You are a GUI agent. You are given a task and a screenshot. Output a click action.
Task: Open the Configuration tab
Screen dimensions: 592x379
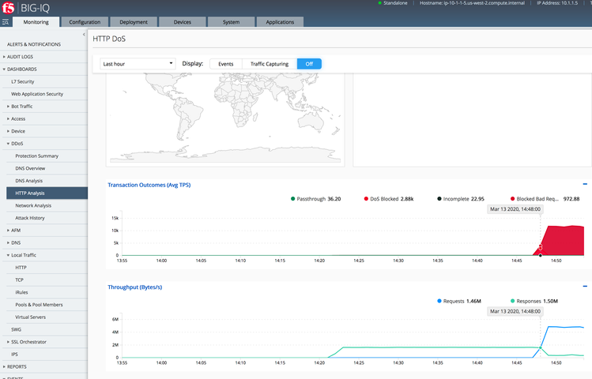[x=85, y=22]
